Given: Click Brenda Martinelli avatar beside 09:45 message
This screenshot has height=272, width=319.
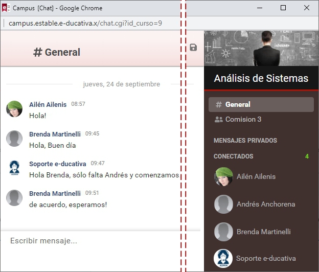Looking at the screenshot, I should 14,139.
